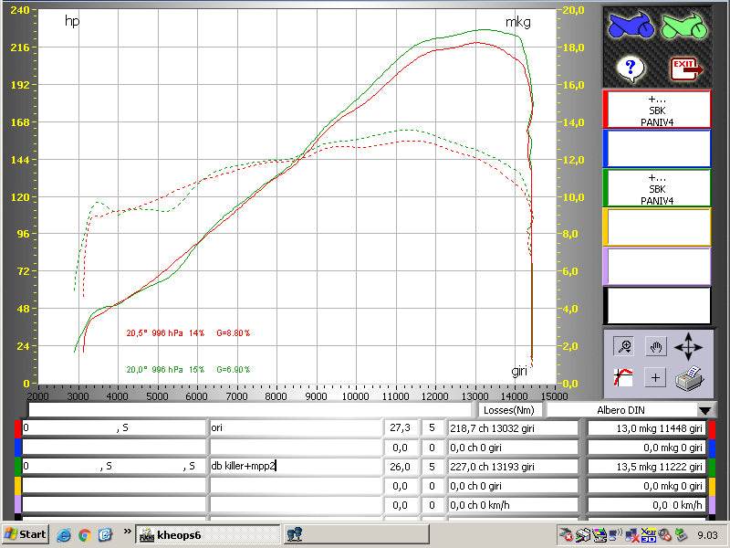The image size is (730, 548).
Task: Expand the taskbar chevron arrows
Action: click(128, 533)
